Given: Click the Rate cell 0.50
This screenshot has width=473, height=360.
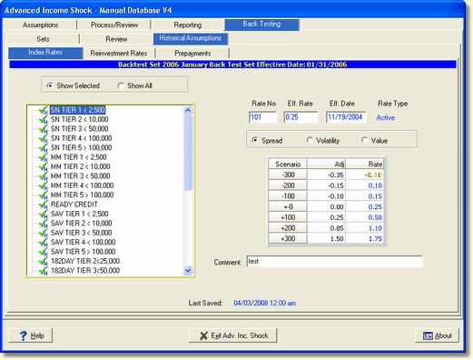Looking at the screenshot, I should pos(365,217).
